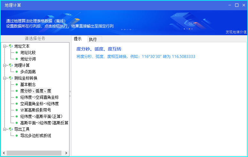Click tree scrollbar left arrow
Image resolution: width=248 pixels, height=157 pixels.
tap(4, 153)
